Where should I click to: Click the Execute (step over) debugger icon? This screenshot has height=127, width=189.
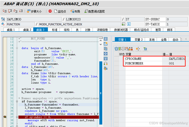(10, 11)
